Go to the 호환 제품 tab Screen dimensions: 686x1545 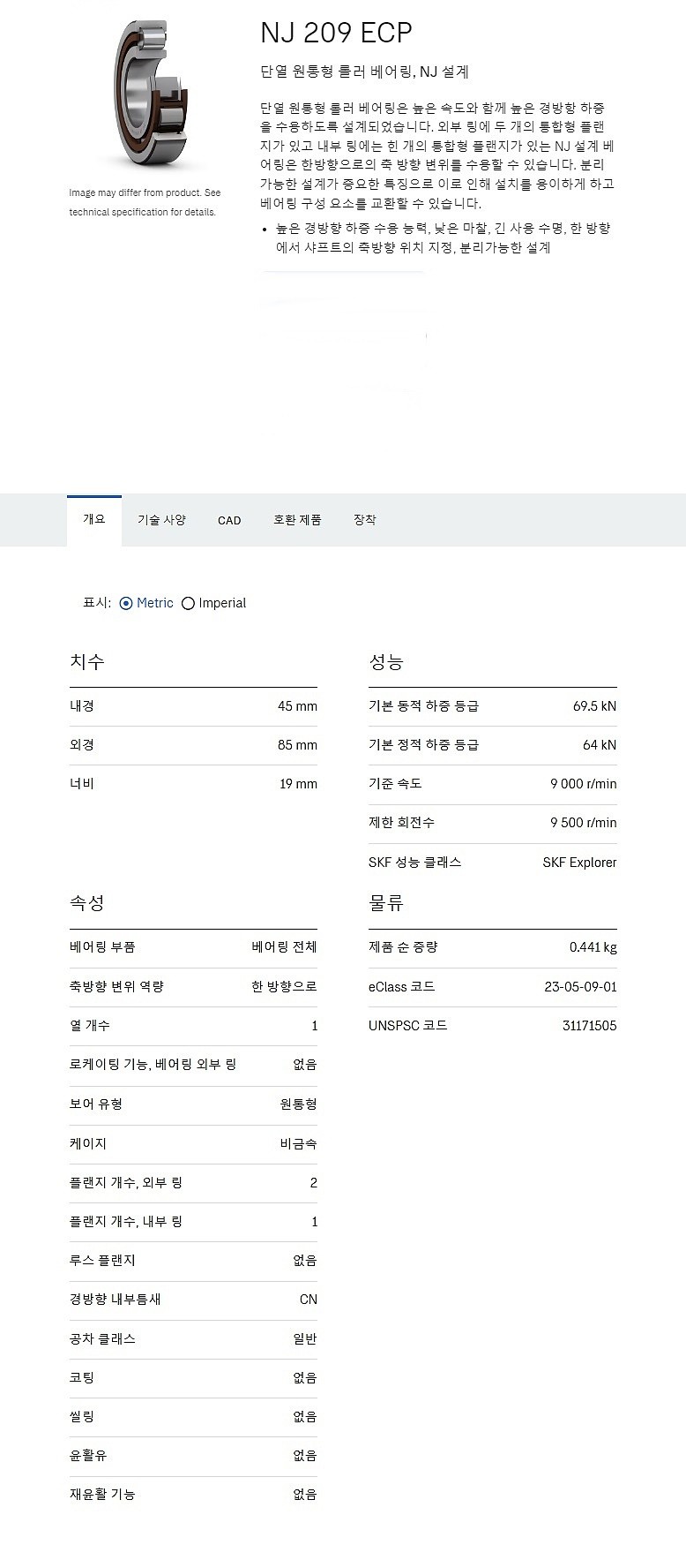297,520
